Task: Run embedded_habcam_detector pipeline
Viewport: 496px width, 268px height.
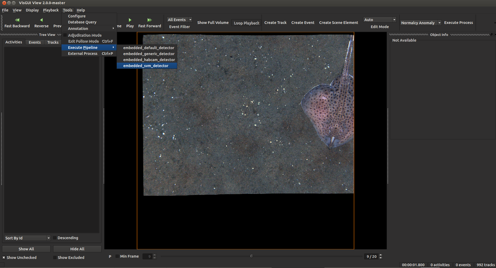Action: click(x=147, y=60)
